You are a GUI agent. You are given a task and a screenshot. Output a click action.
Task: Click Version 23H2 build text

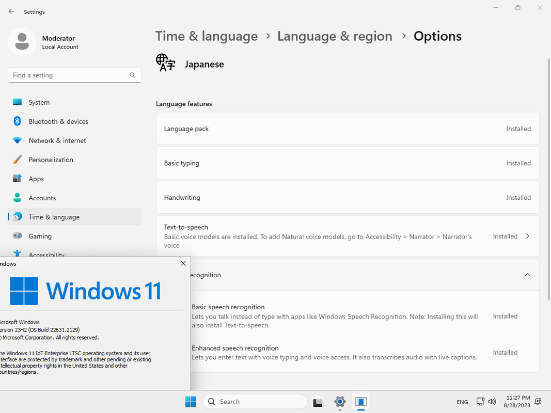click(x=40, y=330)
